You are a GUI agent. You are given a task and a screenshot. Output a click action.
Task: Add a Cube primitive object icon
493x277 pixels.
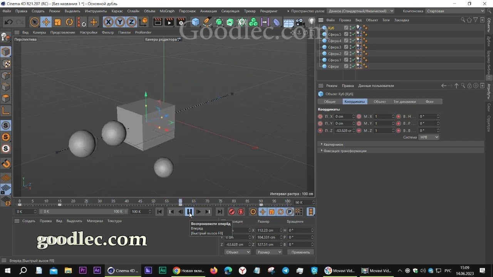(x=196, y=22)
